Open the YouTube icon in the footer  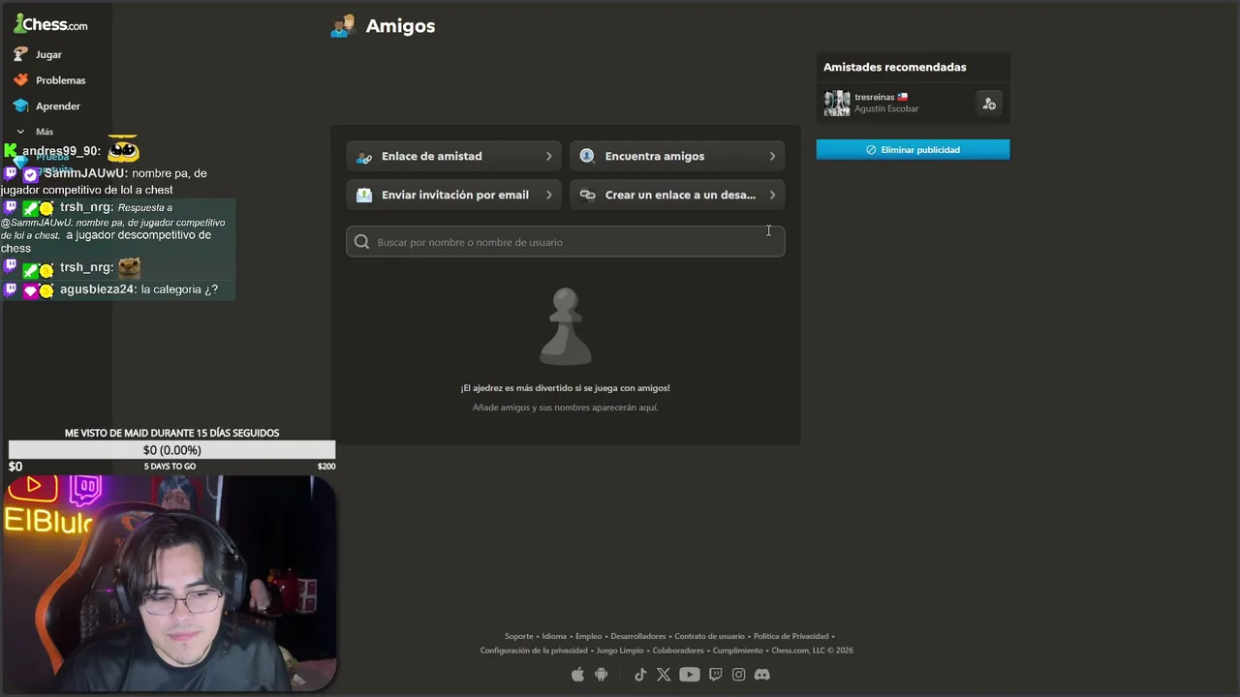(x=690, y=675)
